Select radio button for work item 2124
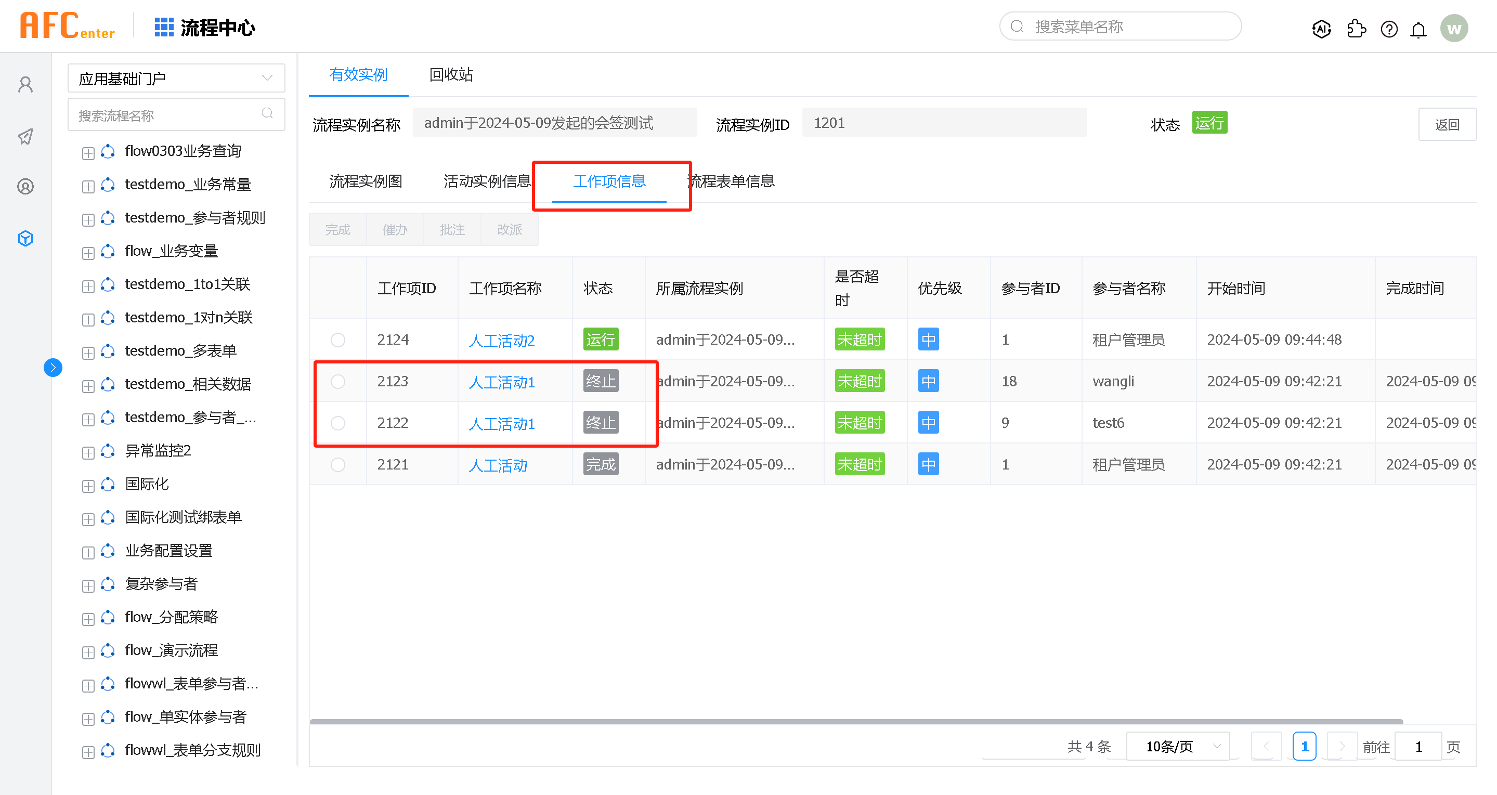The width and height of the screenshot is (1497, 795). [x=337, y=340]
